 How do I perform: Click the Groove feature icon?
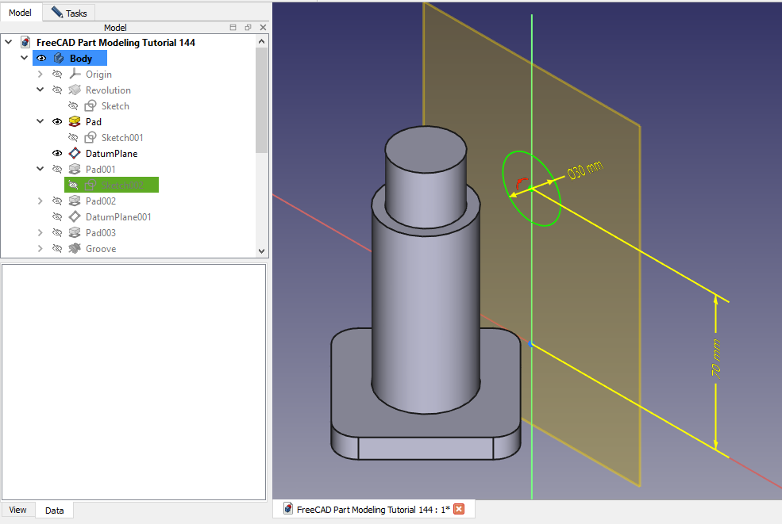[75, 249]
